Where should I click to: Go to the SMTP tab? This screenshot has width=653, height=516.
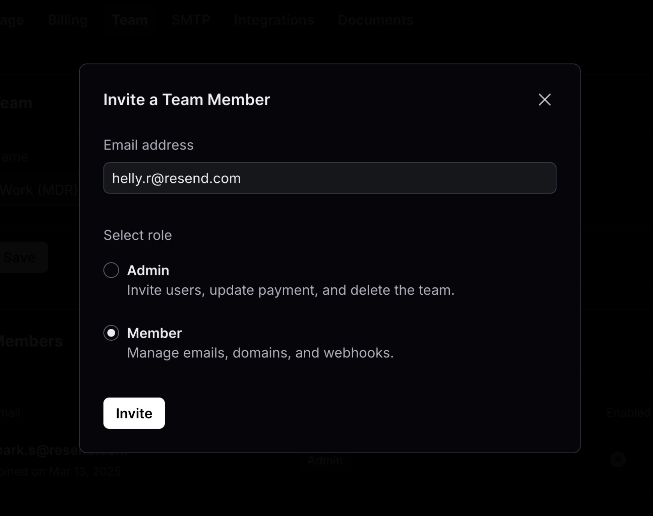pos(191,20)
